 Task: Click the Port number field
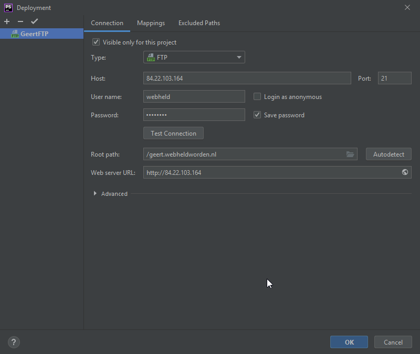(394, 79)
